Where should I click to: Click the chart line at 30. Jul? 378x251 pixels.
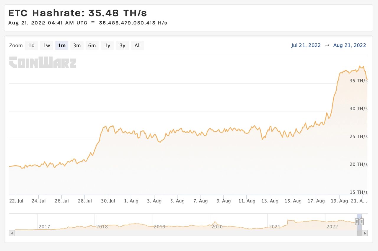pos(108,131)
